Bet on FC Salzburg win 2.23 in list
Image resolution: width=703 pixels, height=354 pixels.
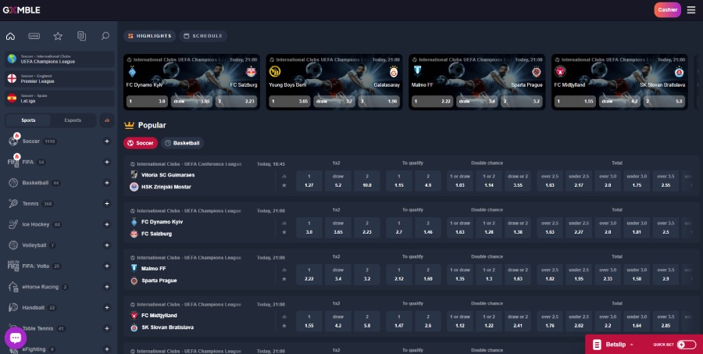(367, 227)
